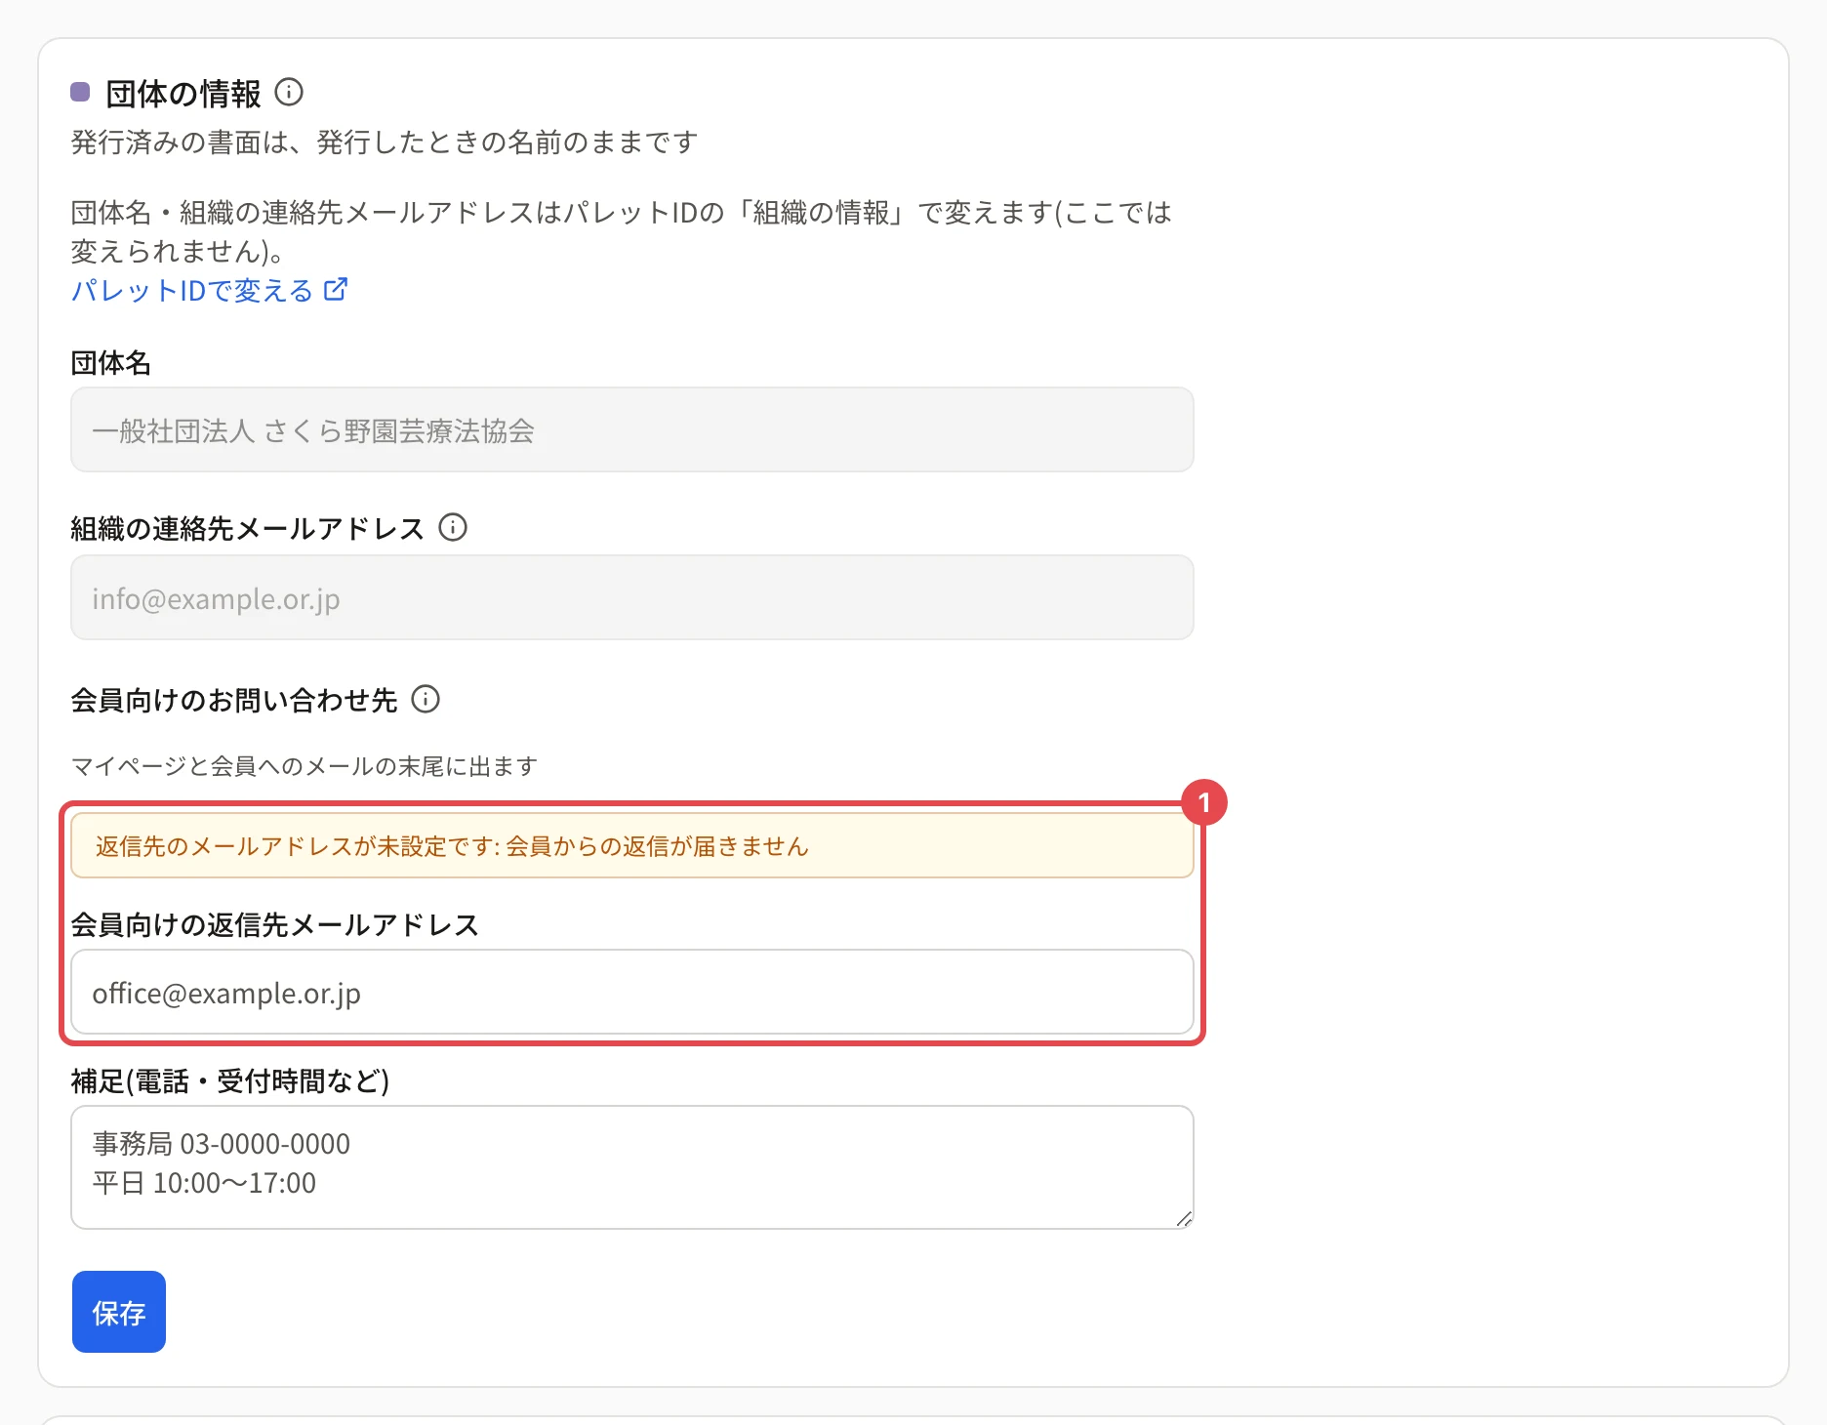The image size is (1827, 1425).
Task: Focus the 会員向けの返信先メールアドレス input
Action: point(632,992)
